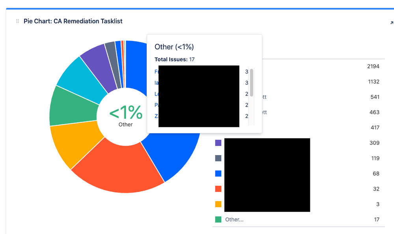The width and height of the screenshot is (394, 234).
Task: Open the tooltip link starting with 'Pa'
Action: pos(156,105)
